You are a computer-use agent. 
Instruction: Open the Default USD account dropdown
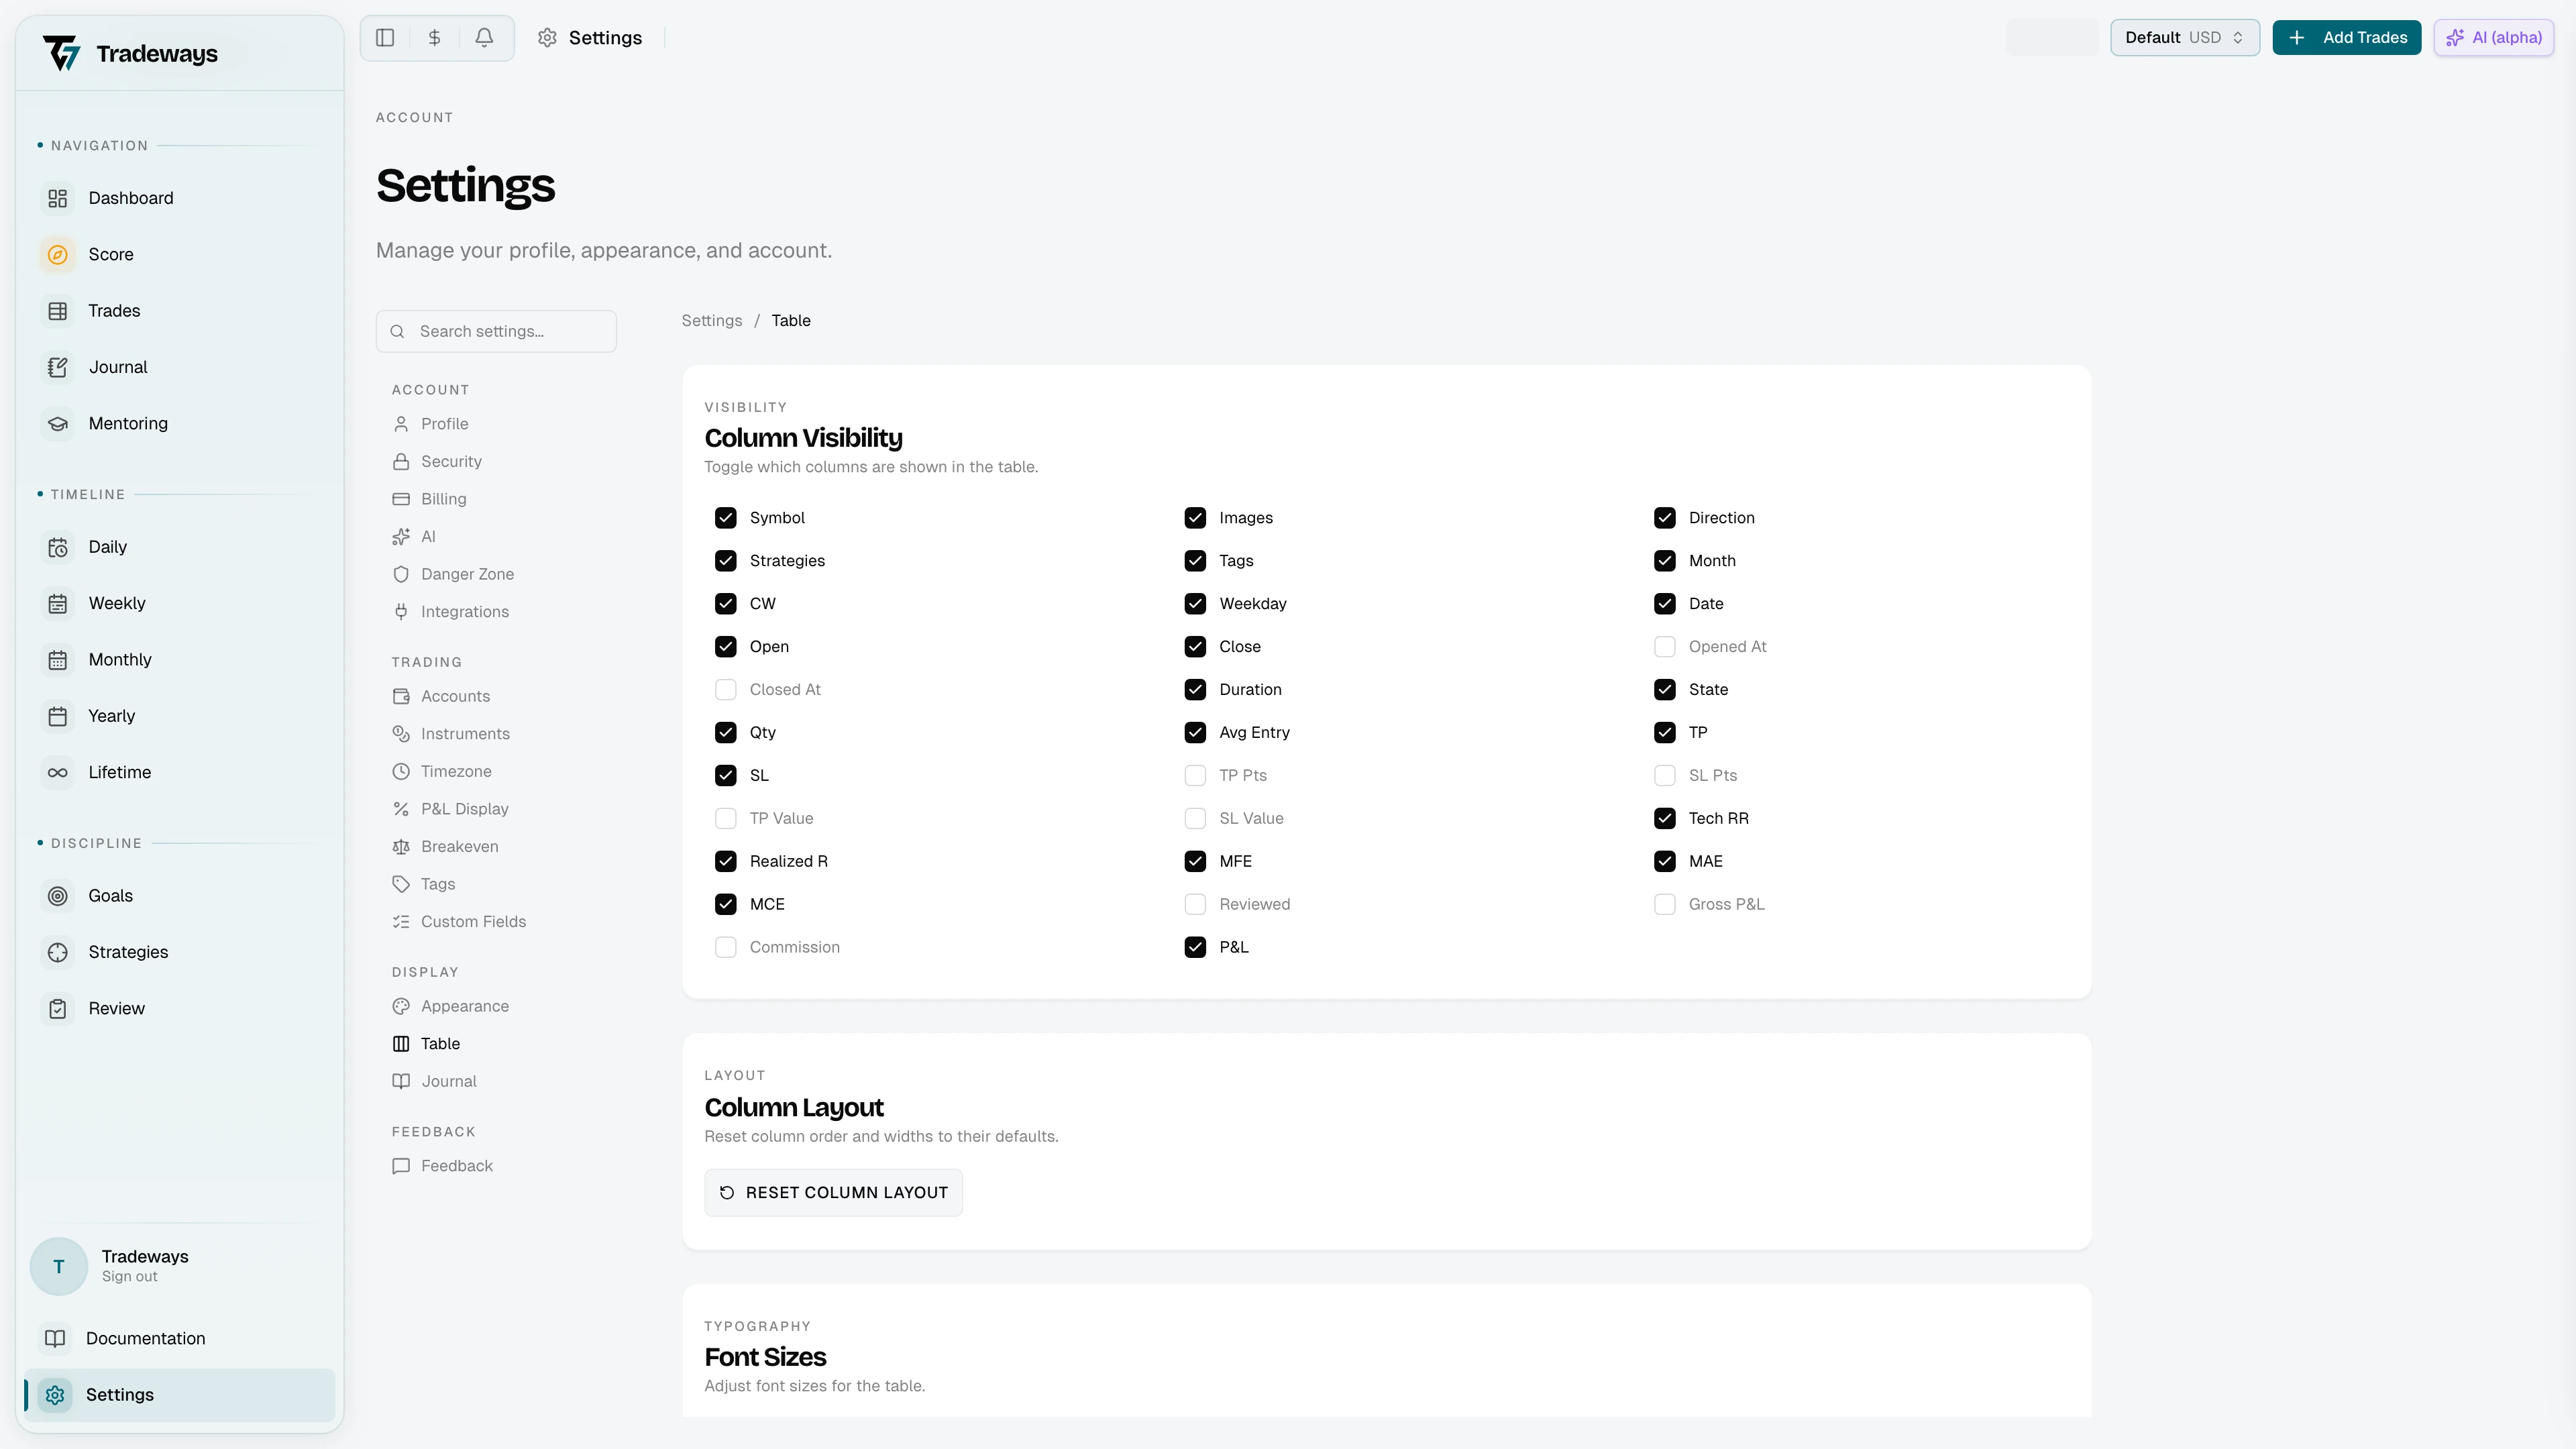[x=2185, y=38]
